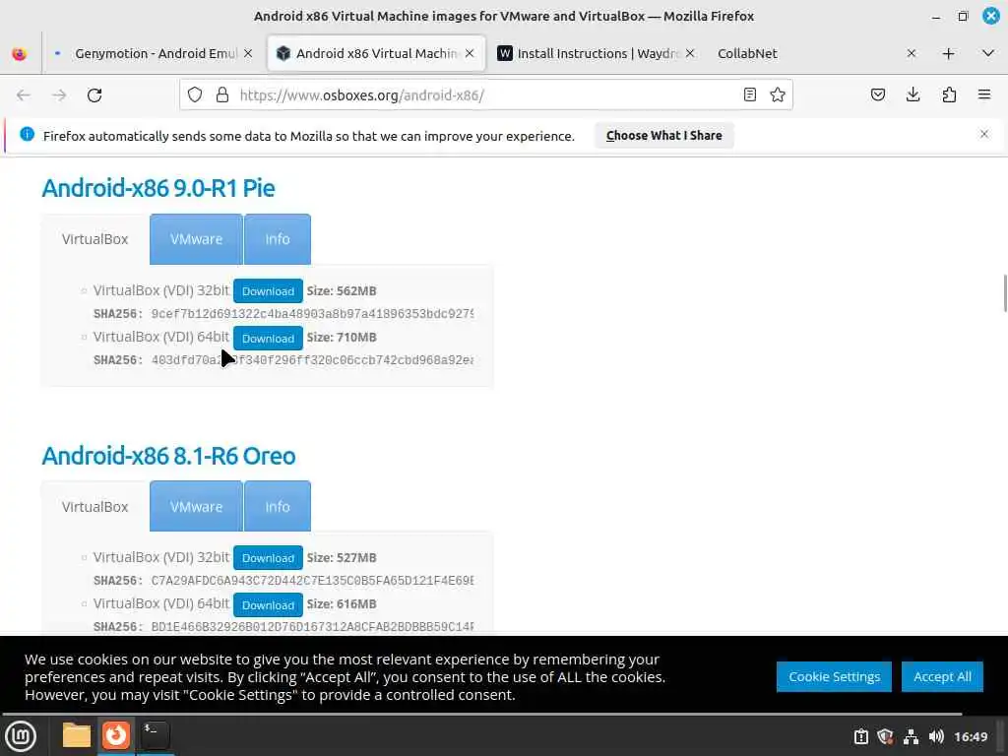The height and width of the screenshot is (756, 1008).
Task: Click Choose What I Share button
Action: click(x=664, y=136)
